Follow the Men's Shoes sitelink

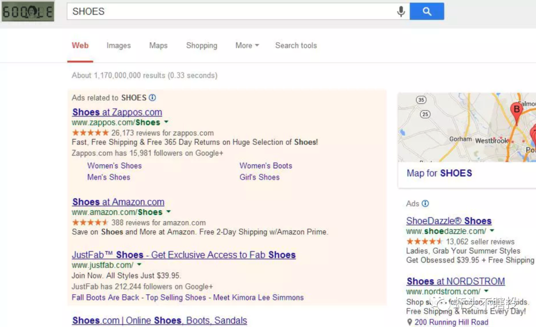[x=109, y=177]
